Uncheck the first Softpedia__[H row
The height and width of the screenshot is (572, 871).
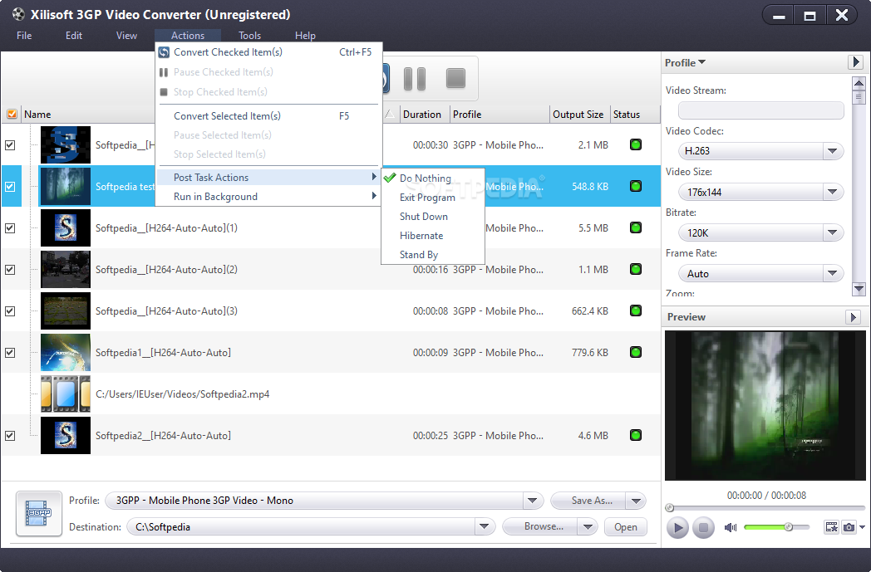[x=10, y=145]
